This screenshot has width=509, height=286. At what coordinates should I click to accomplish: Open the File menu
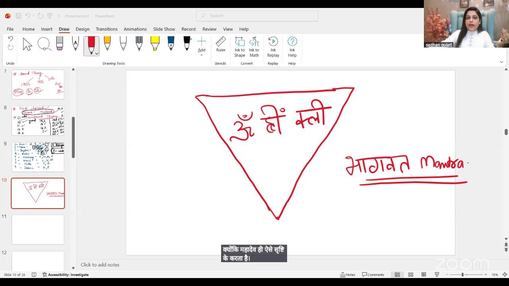[10, 29]
